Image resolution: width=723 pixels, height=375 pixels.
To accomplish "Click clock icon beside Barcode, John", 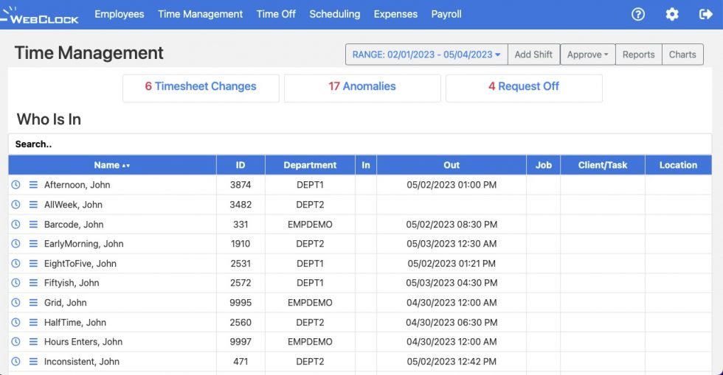I will tap(15, 225).
